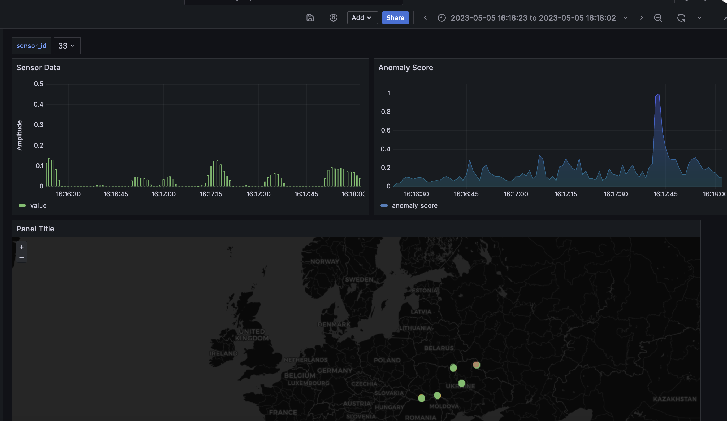
Task: Open dashboard settings gear icon
Action: [333, 18]
